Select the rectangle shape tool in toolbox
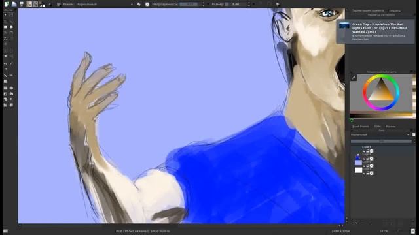Screen dimensions: 419x235 coord(5,27)
